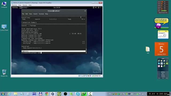The height and width of the screenshot is (96, 171).
Task: Open the Control Panel desktop icon
Action: [x=4, y=28]
